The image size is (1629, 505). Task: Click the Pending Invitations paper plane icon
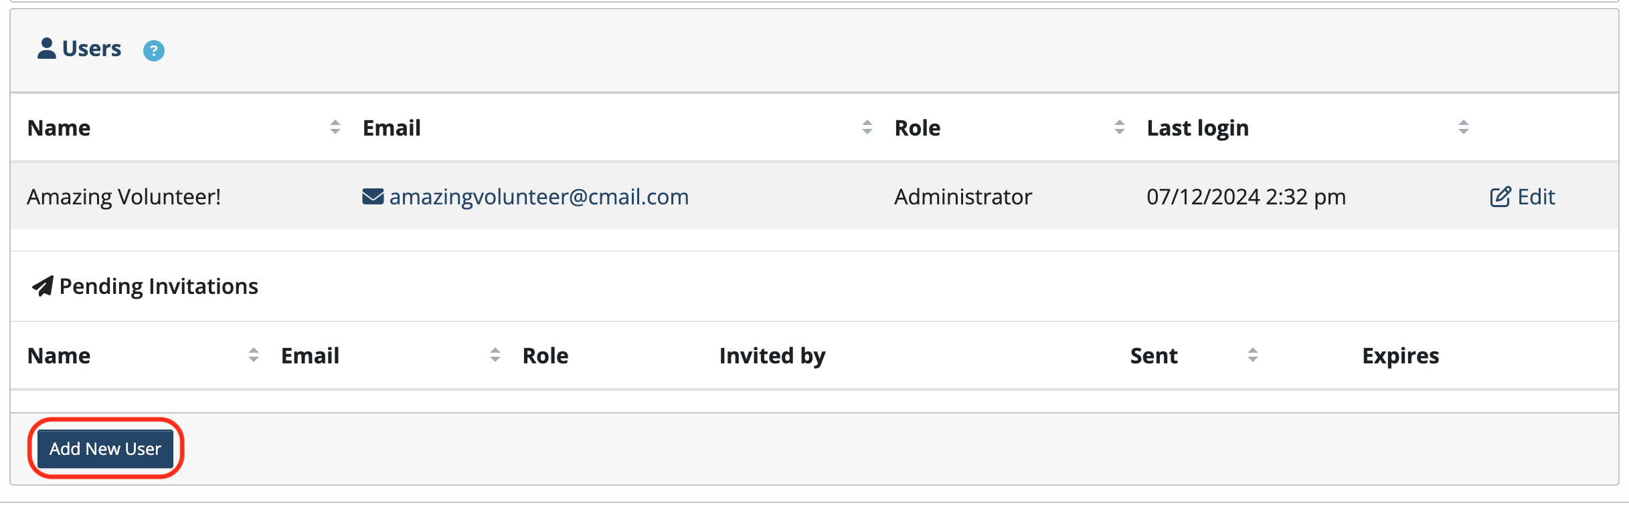(x=43, y=286)
